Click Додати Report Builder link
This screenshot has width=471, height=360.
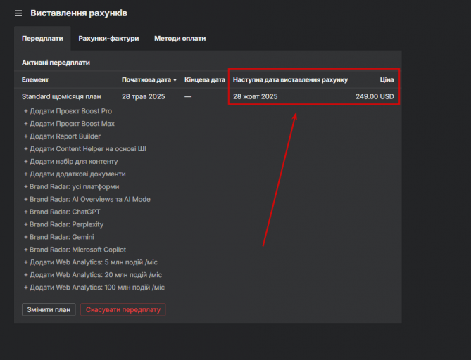pos(62,136)
